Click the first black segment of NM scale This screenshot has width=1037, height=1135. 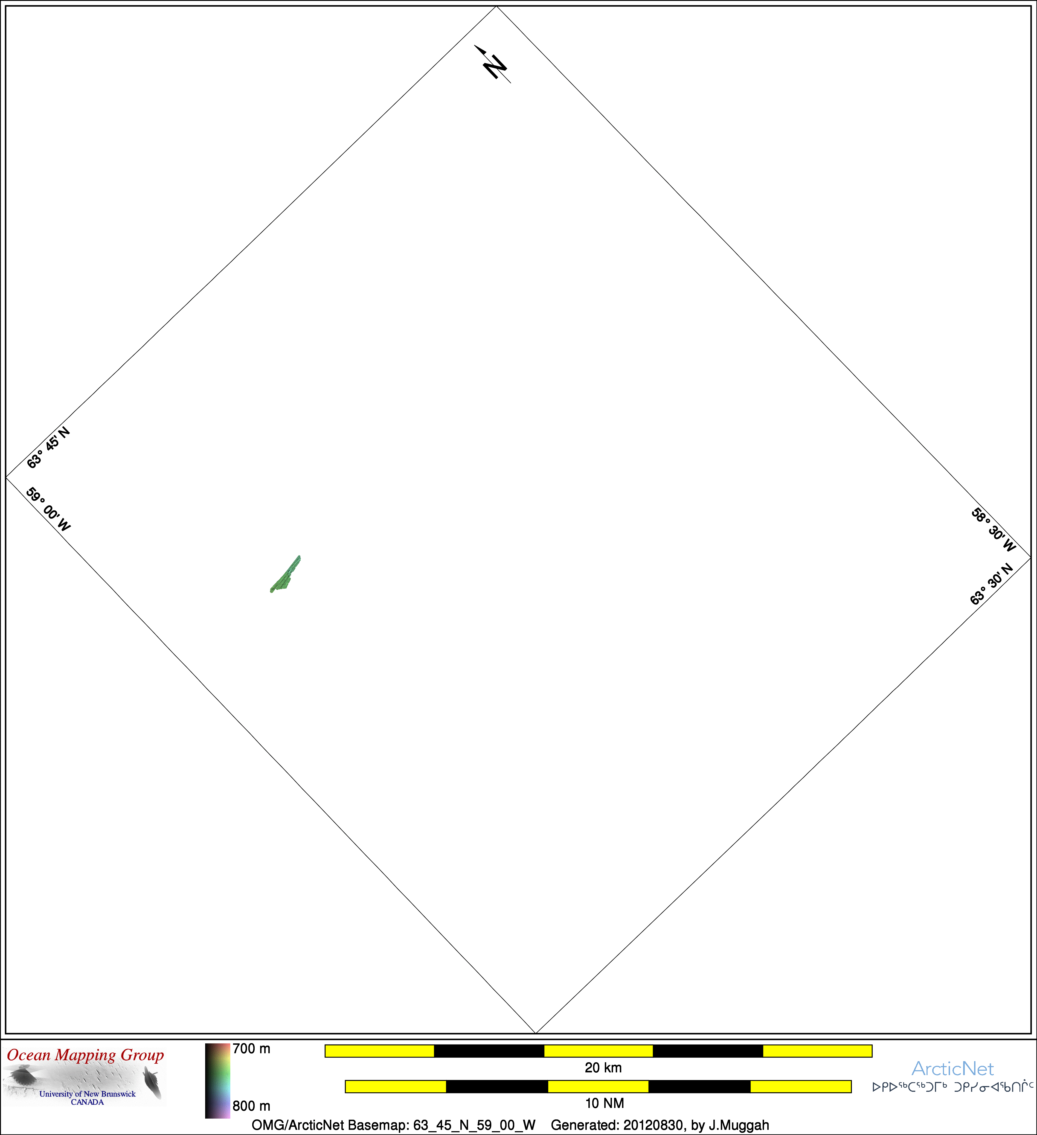(496, 1086)
